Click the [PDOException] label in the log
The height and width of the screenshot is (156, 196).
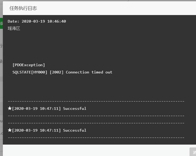tap(29, 65)
